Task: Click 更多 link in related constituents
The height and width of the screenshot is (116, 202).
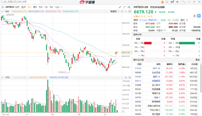Action: click(x=198, y=60)
